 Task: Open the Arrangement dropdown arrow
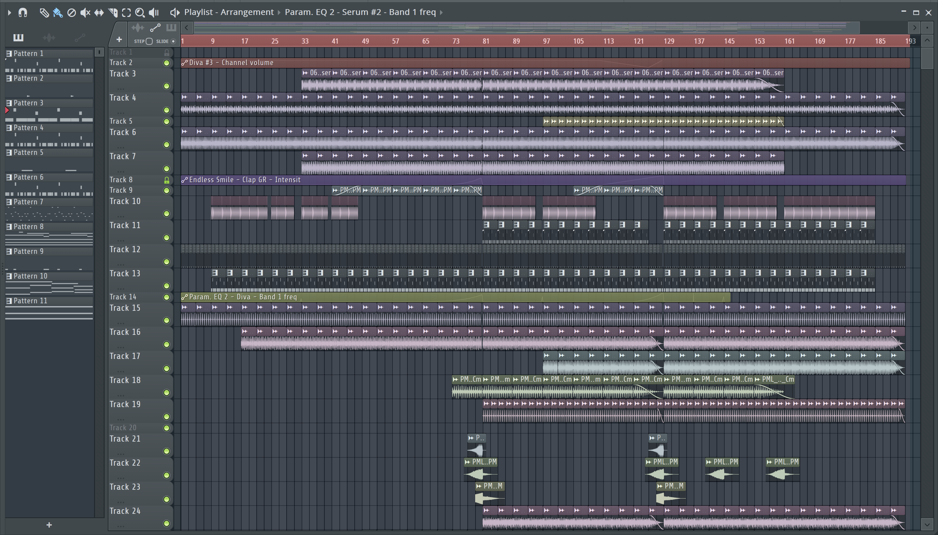click(x=279, y=12)
